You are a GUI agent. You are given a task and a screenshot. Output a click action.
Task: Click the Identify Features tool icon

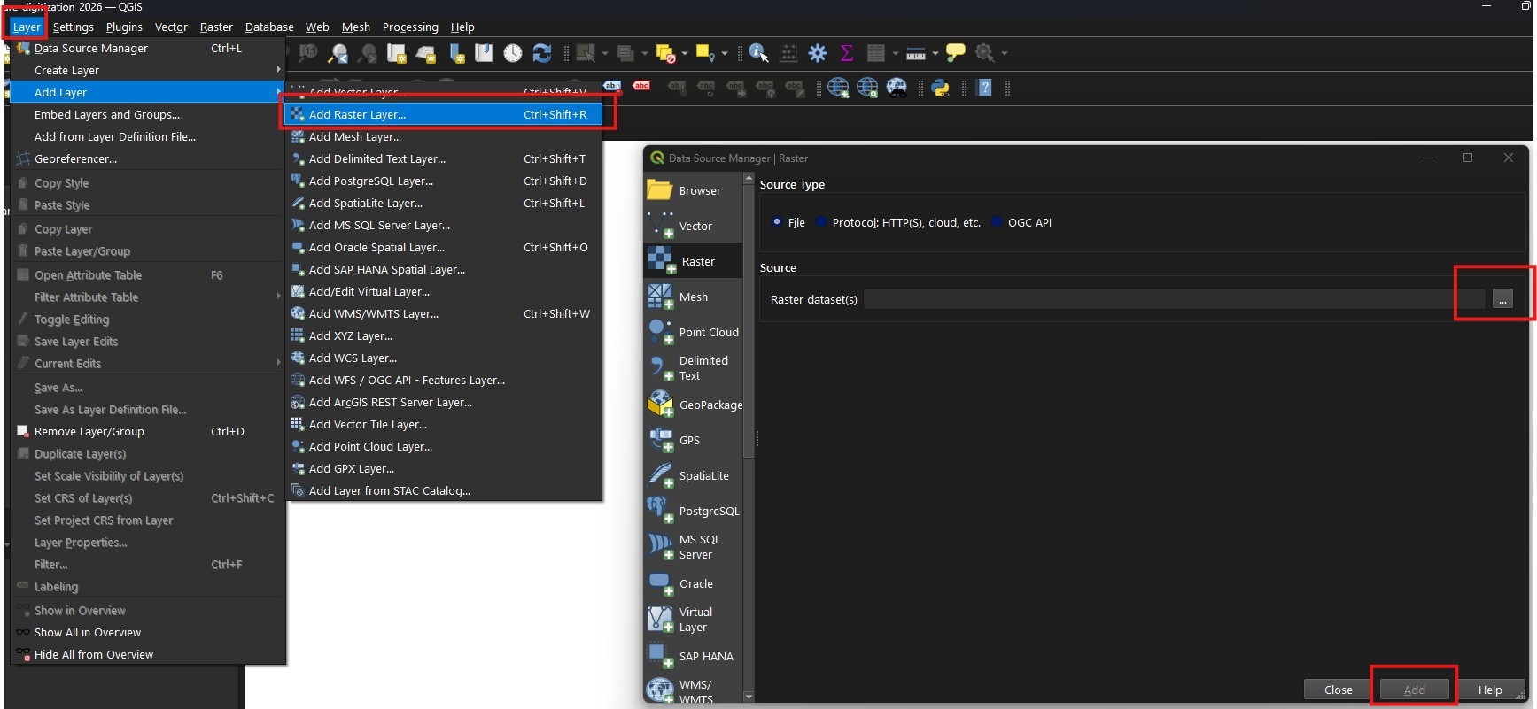pyautogui.click(x=757, y=53)
